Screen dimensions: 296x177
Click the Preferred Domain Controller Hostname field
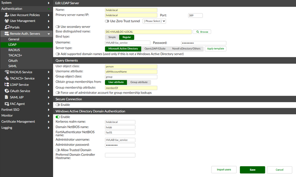[120, 155]
